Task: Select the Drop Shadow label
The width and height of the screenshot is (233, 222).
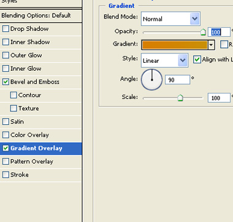Action: coord(29,29)
